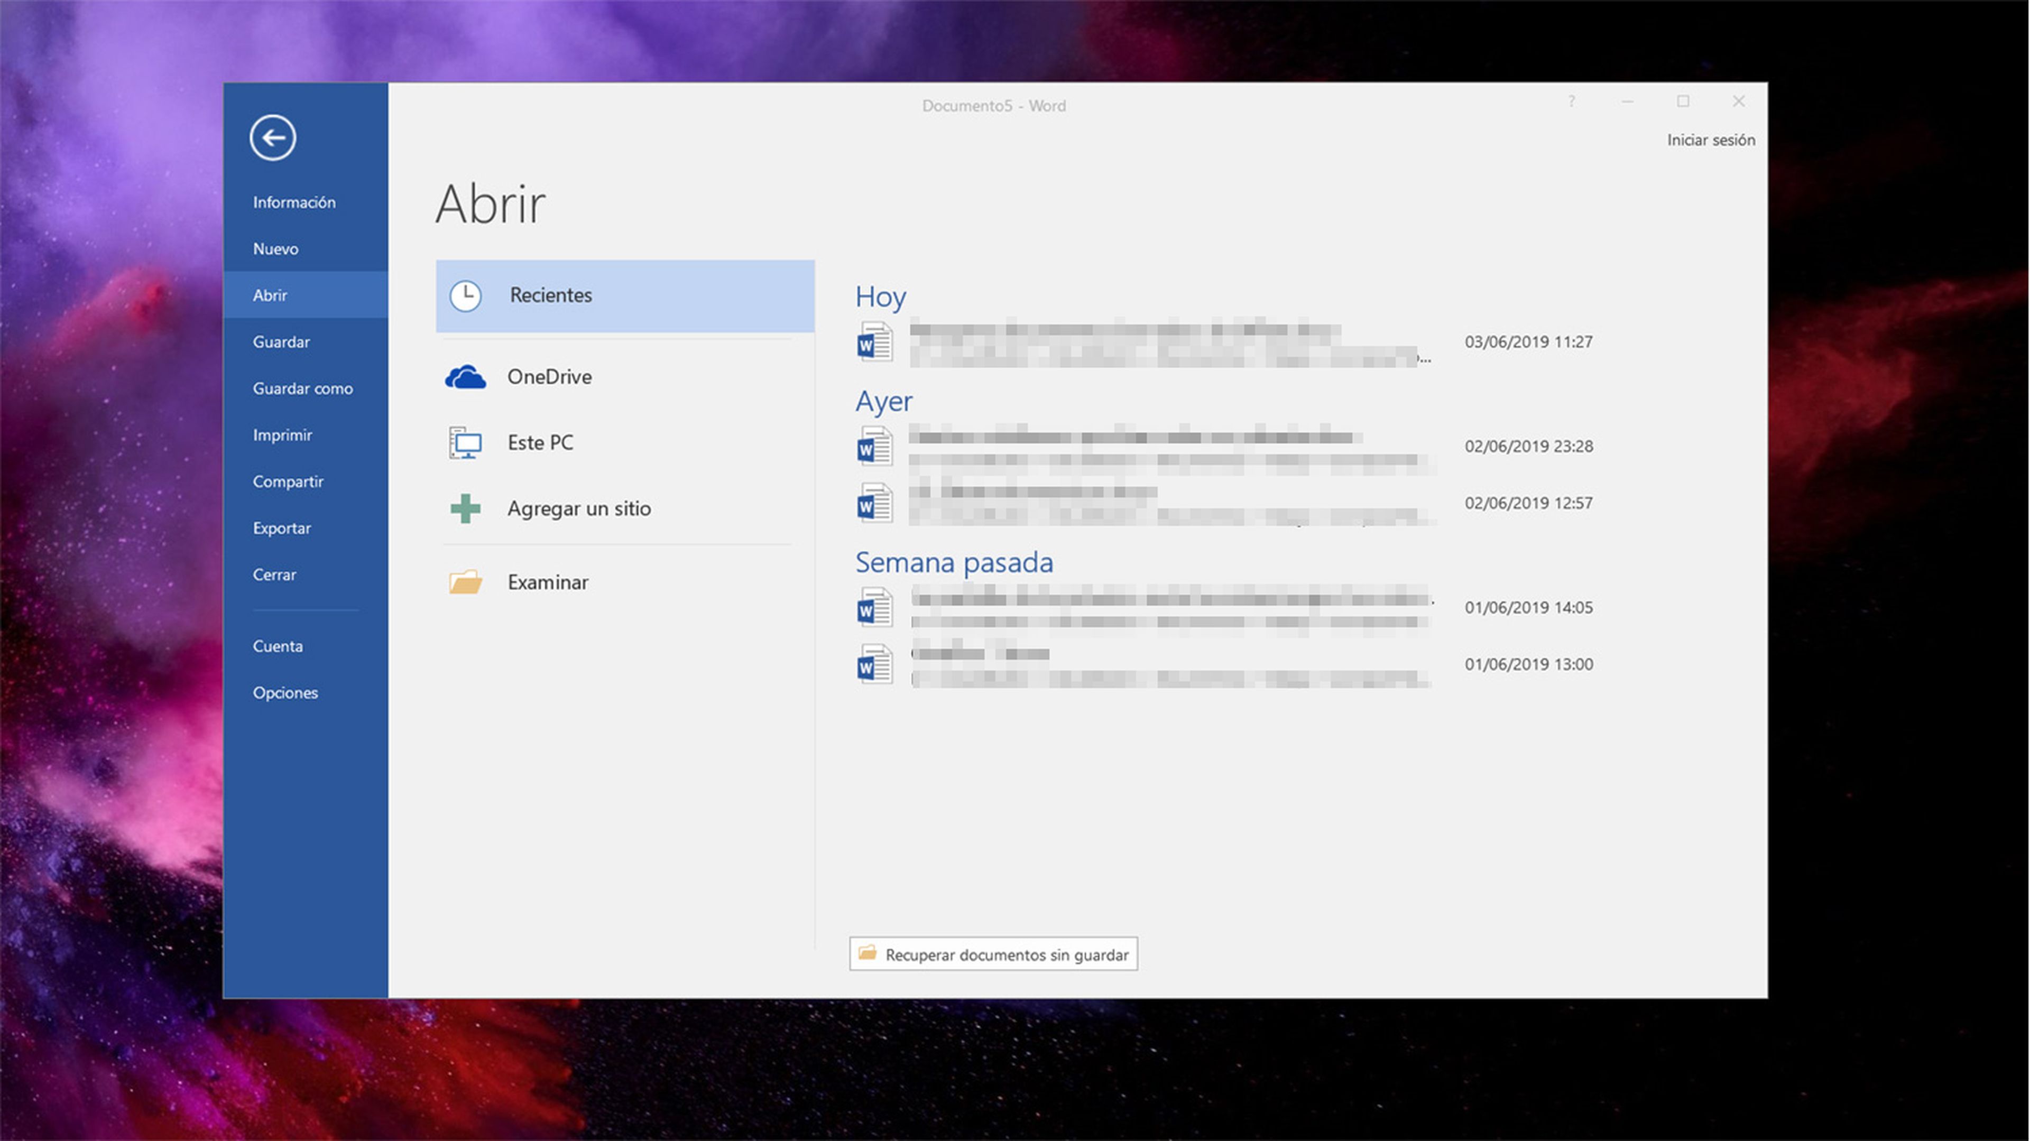Open Guardar como option
The image size is (2030, 1141).
tap(306, 388)
